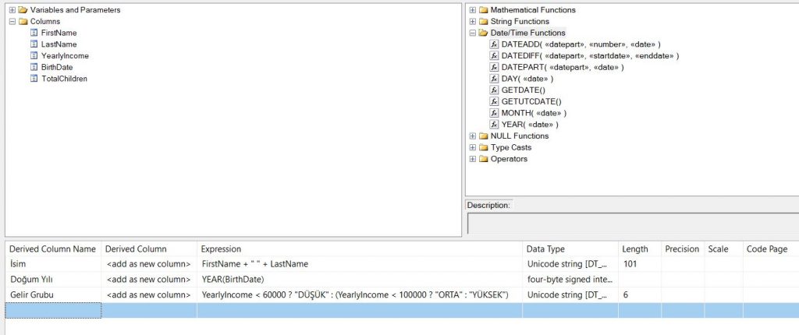The height and width of the screenshot is (335, 799).
Task: Select the FirstName column label
Action: pyautogui.click(x=59, y=33)
